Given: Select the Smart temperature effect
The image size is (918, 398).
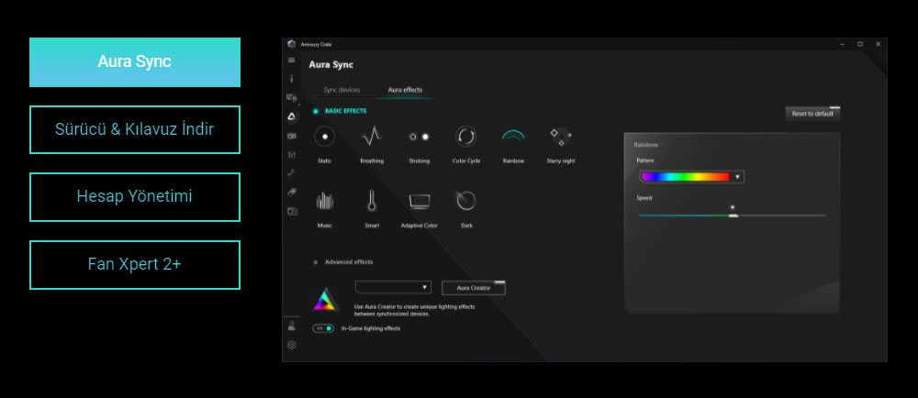Looking at the screenshot, I should 371,201.
